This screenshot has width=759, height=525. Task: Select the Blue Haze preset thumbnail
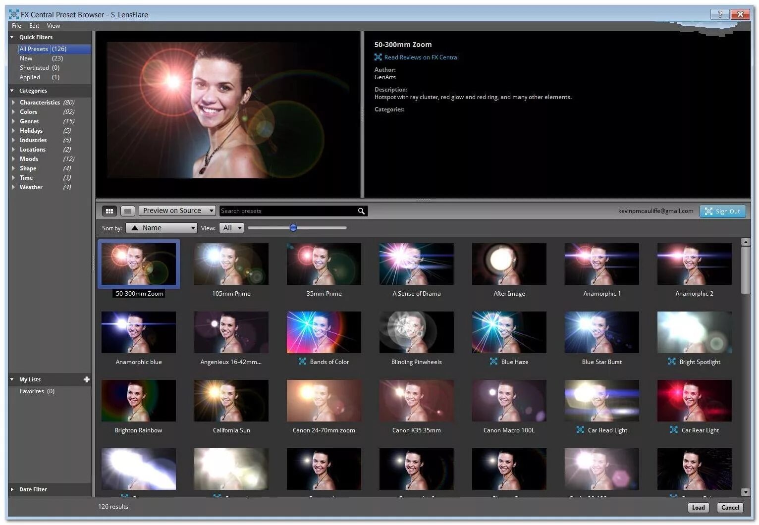click(509, 332)
